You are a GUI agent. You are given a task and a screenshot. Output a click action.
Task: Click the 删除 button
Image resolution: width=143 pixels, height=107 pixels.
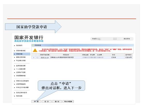tap(57, 101)
